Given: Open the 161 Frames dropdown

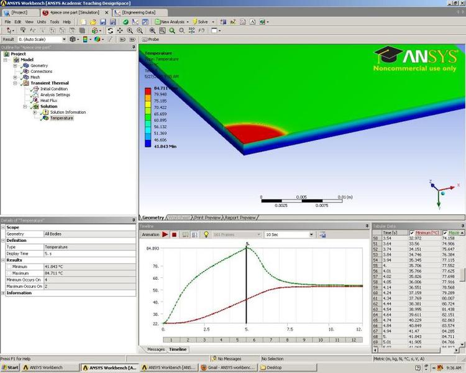Looking at the screenshot, I should tap(259, 235).
